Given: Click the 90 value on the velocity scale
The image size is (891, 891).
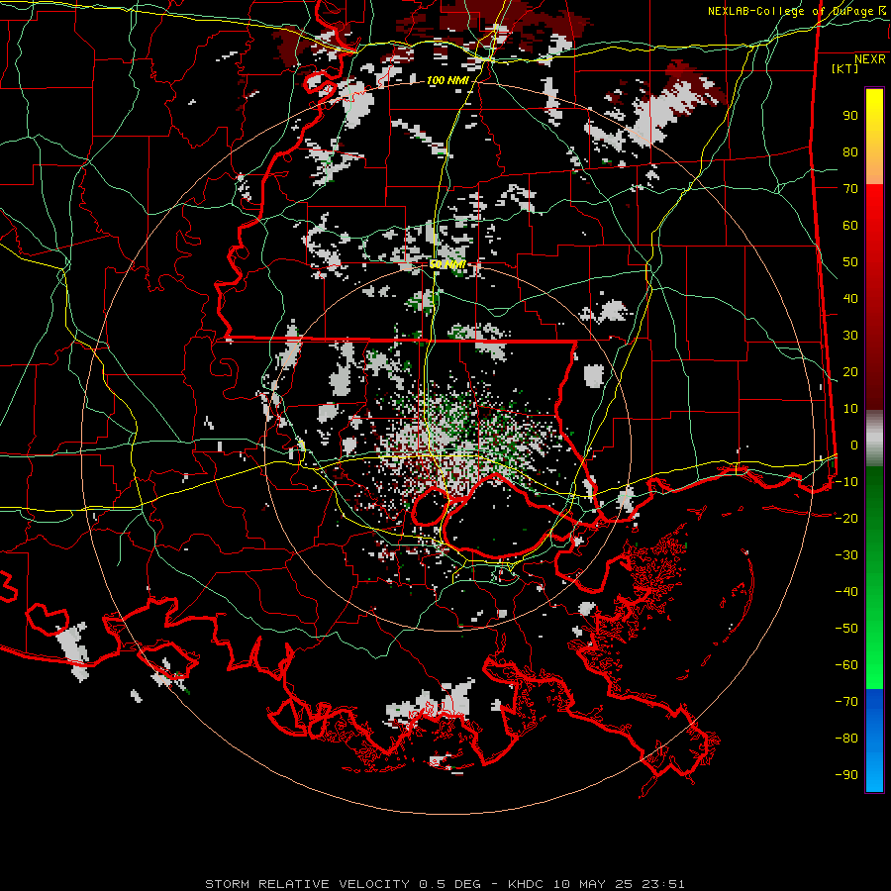Looking at the screenshot, I should point(850,116).
